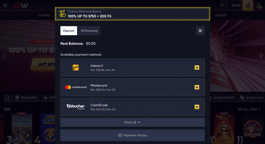This screenshot has height=144, width=265.
Task: Click Interac Min: $10.00, Fee: 0% text
Action: (x=103, y=70)
